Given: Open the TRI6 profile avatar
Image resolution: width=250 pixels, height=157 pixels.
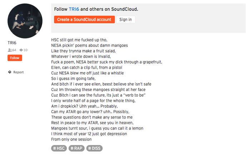Looking at the screenshot, I should (25, 21).
